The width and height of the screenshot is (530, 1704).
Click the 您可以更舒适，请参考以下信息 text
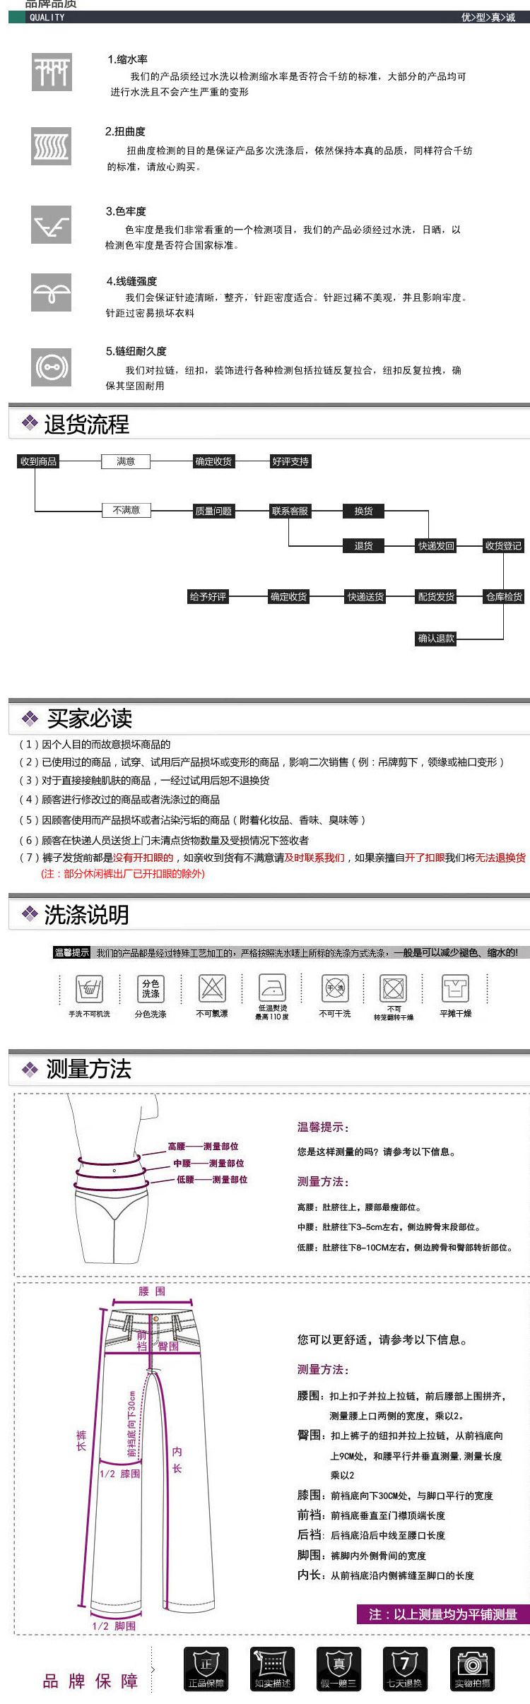pos(382,1339)
